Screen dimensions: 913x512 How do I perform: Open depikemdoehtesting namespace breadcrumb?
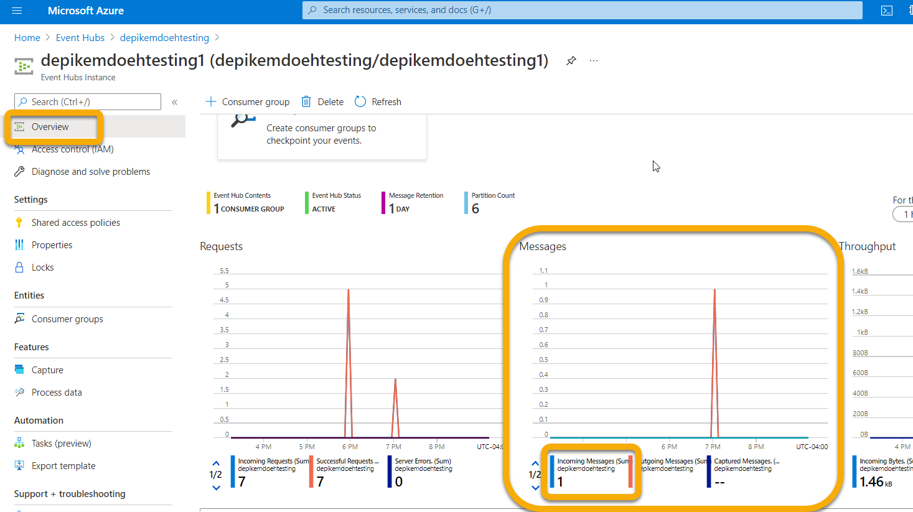pos(164,38)
